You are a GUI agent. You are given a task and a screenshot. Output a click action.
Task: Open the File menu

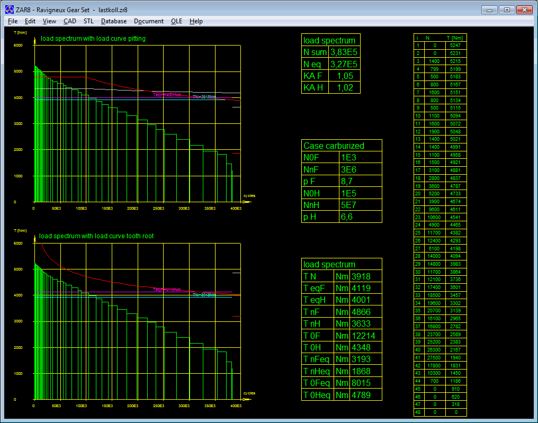tap(13, 21)
